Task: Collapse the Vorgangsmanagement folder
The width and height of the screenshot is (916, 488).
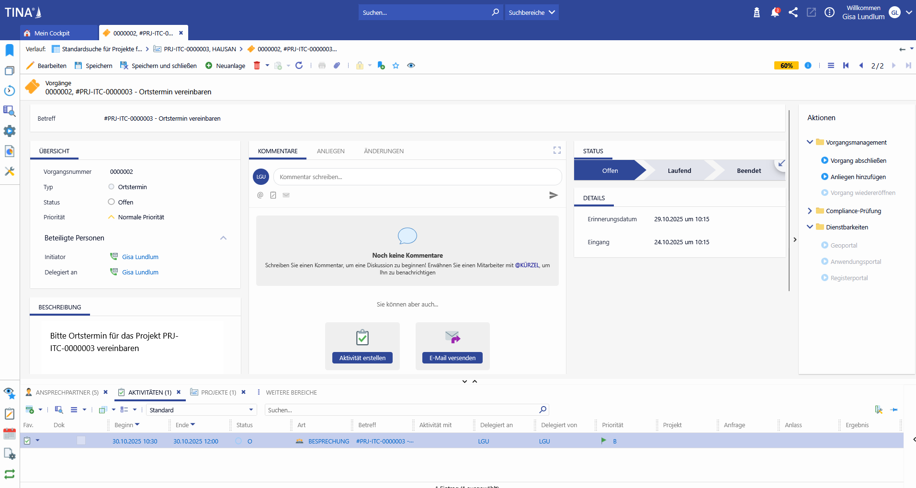Action: (810, 142)
